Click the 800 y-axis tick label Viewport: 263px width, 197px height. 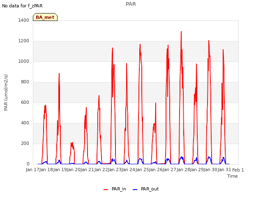(x=25, y=82)
